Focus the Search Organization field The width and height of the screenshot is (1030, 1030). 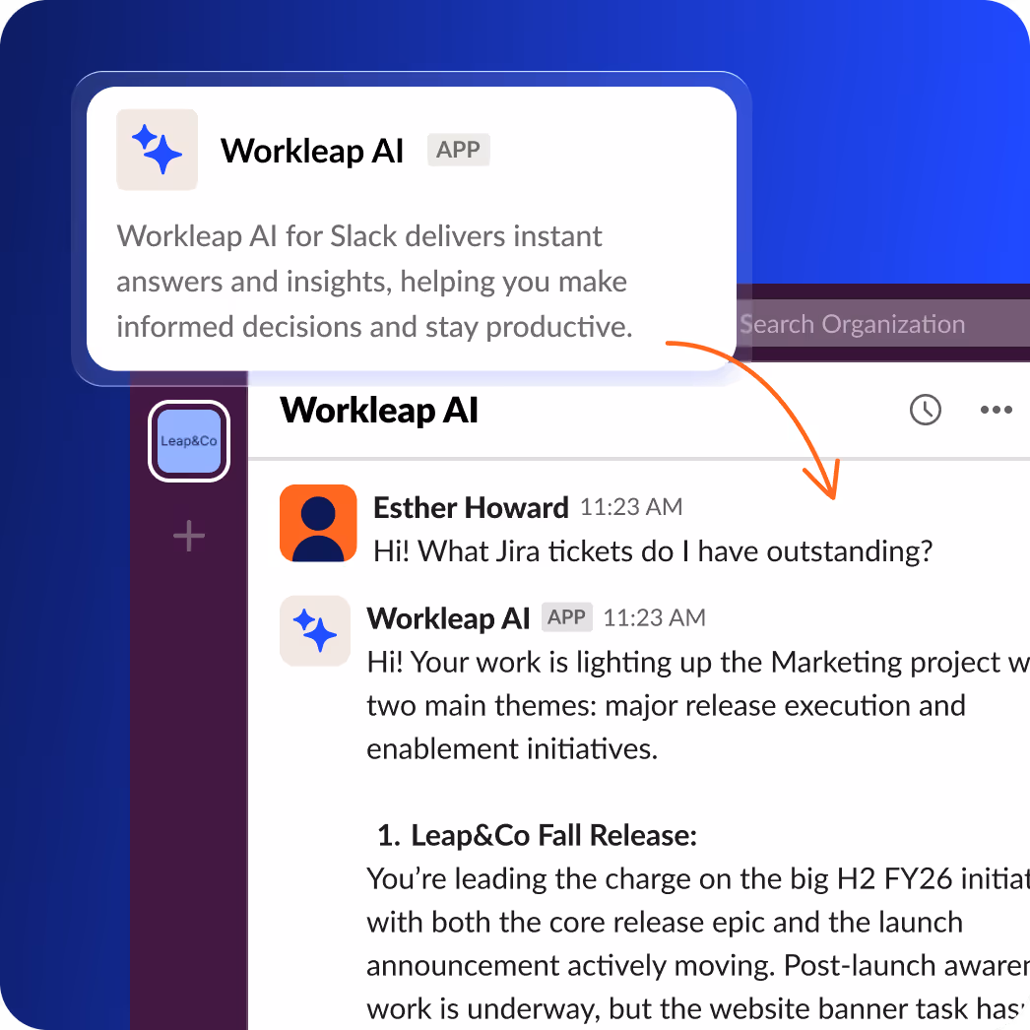point(883,324)
